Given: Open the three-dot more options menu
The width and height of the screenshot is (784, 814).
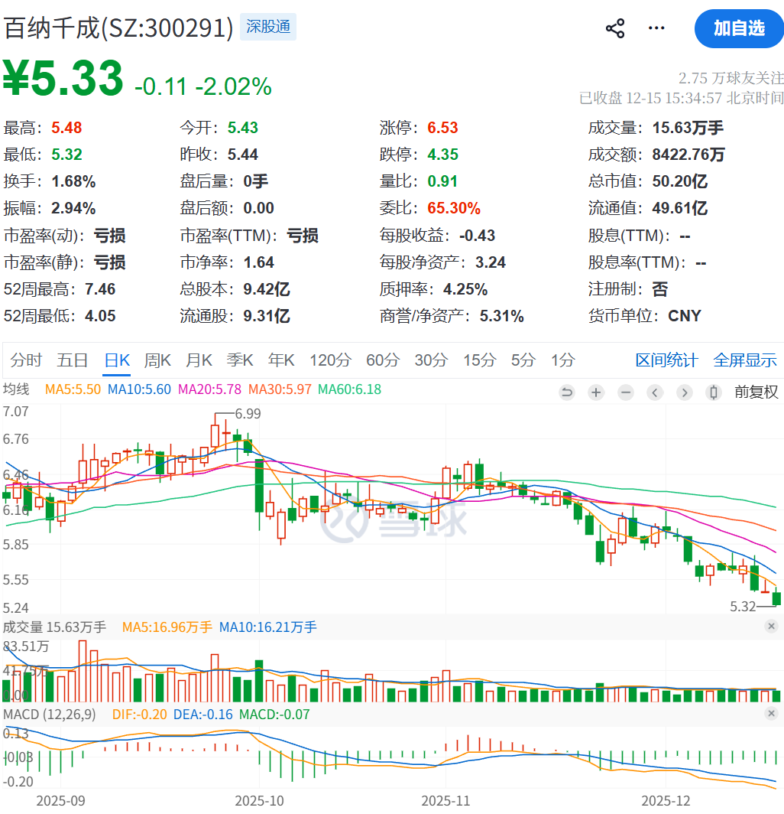Looking at the screenshot, I should pos(656,29).
